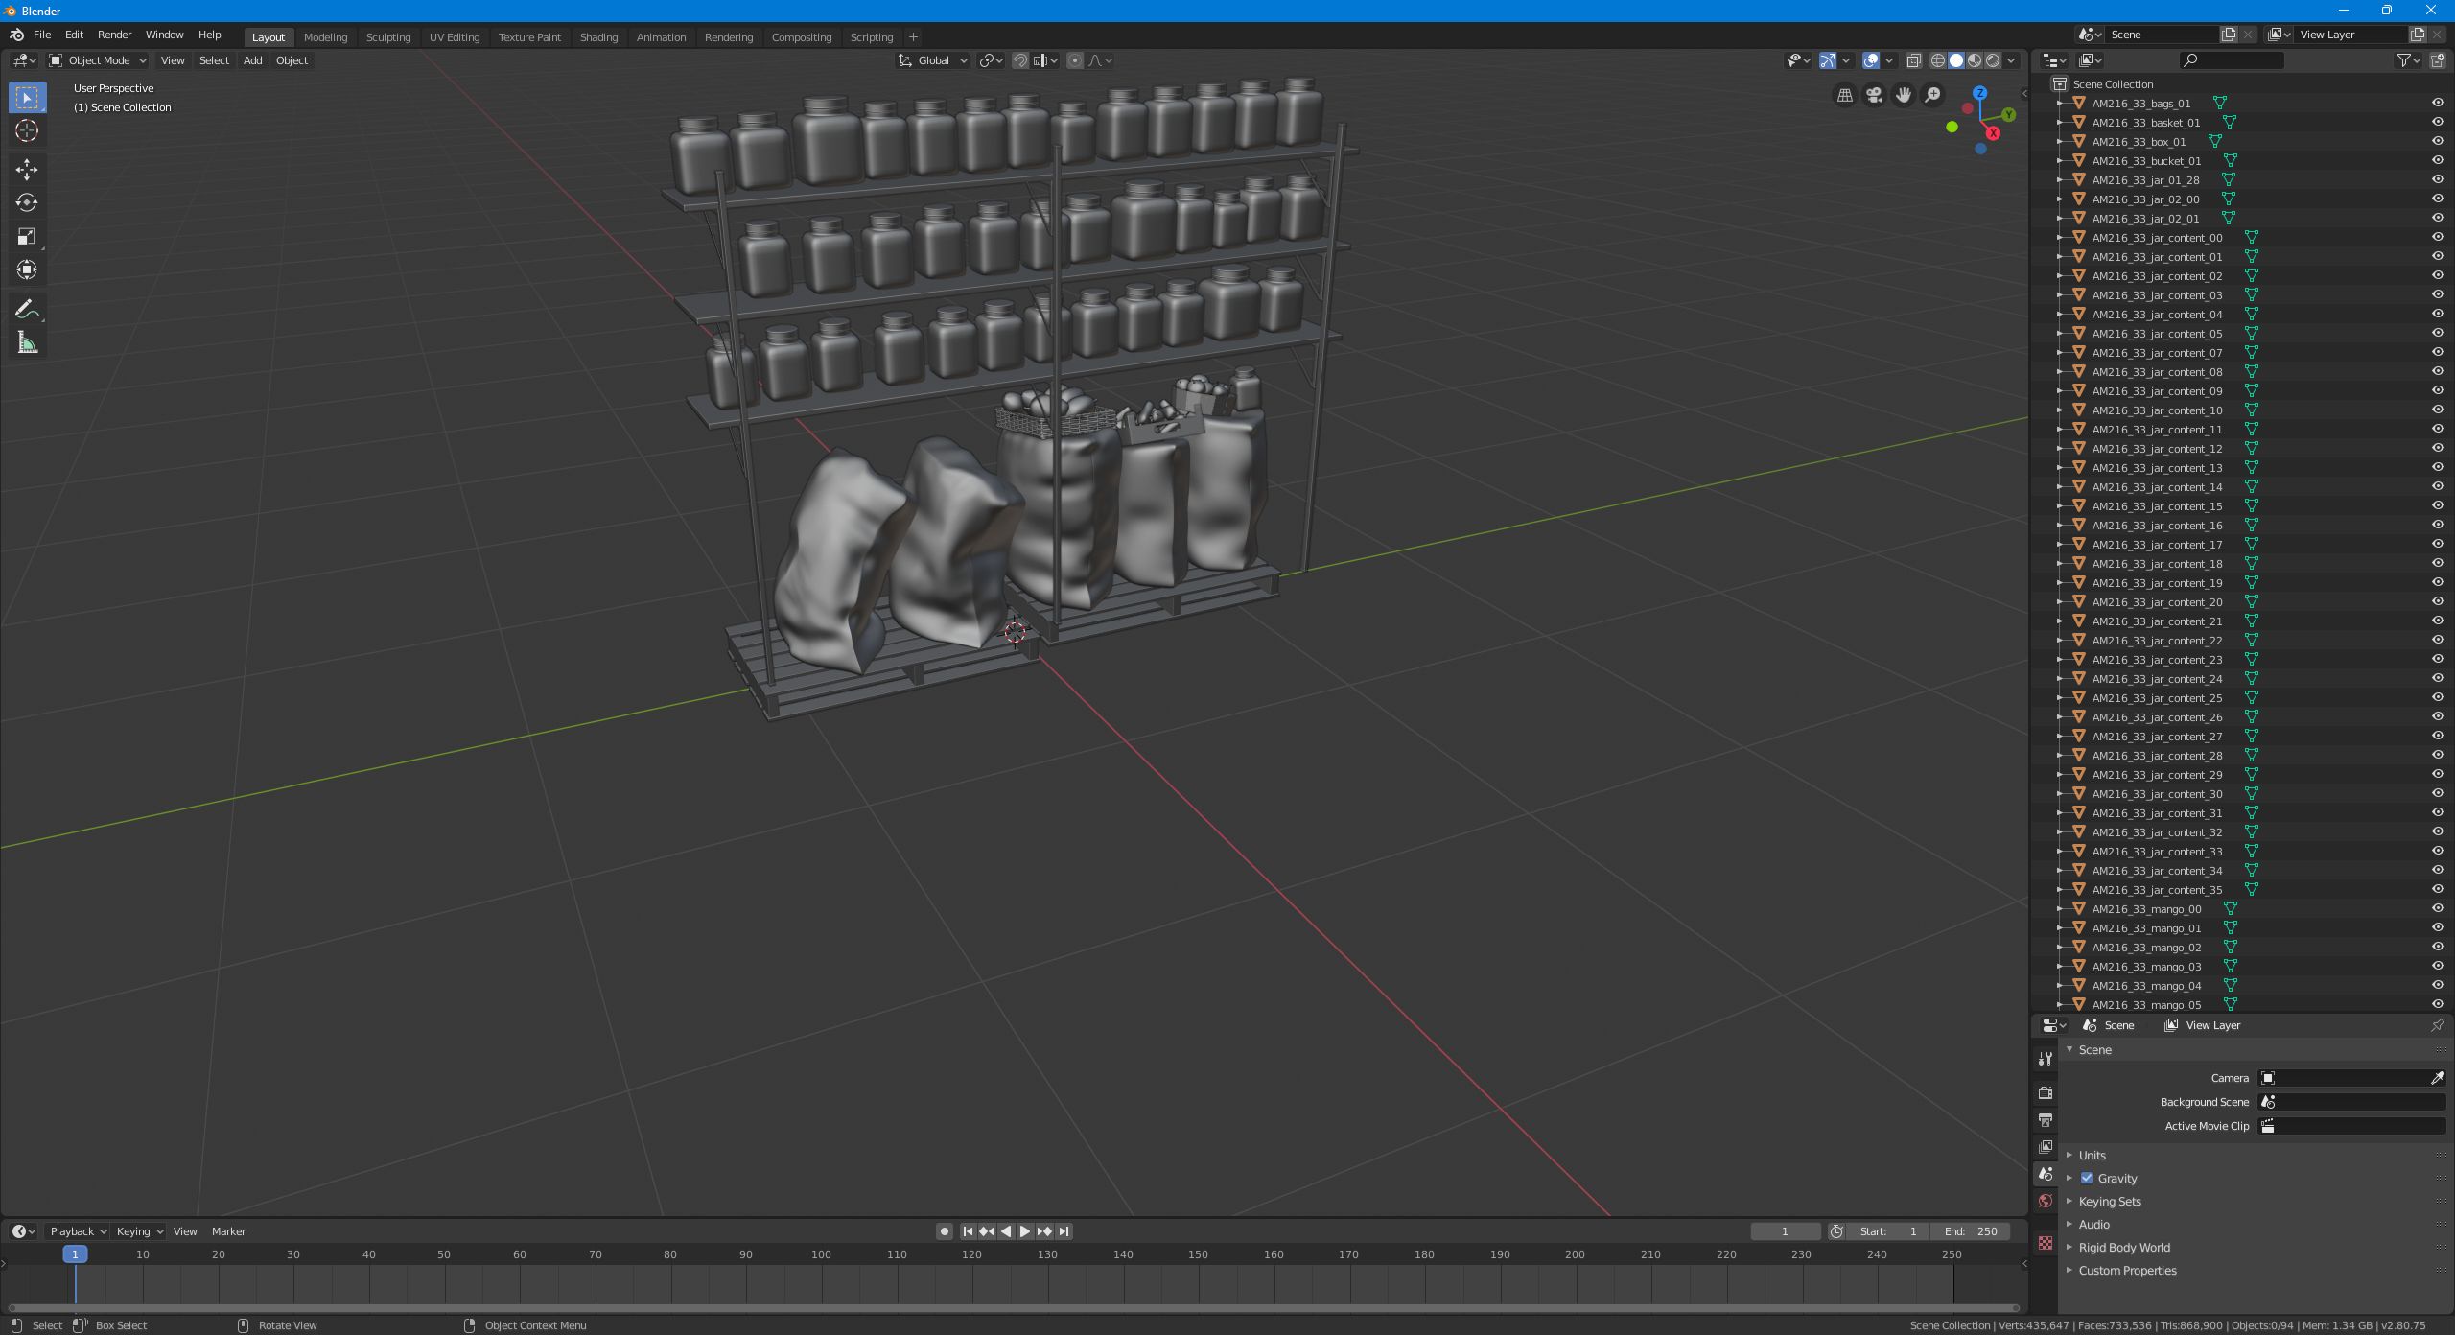Screen dimensions: 2455x1335
Task: Select the Annotate tool
Action: coord(26,308)
